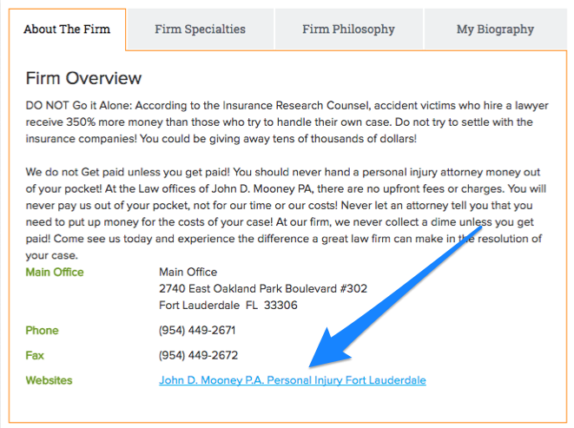Click the 2740 East Oakland Park Boulevard address

pyautogui.click(x=263, y=288)
